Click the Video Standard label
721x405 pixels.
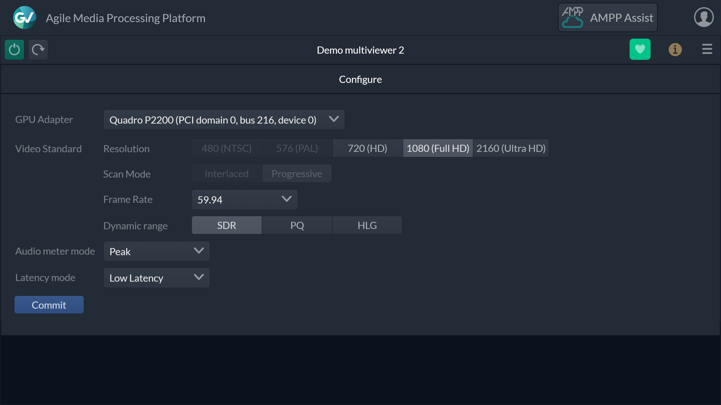48,149
